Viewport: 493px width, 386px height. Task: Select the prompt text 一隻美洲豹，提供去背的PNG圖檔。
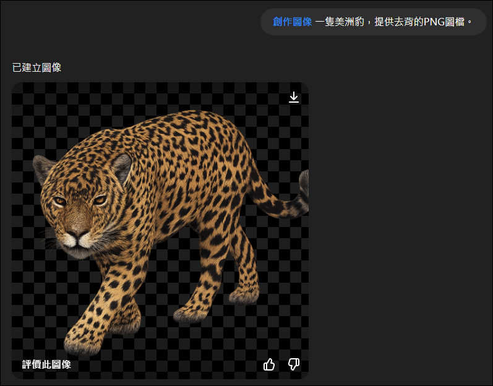coord(394,22)
